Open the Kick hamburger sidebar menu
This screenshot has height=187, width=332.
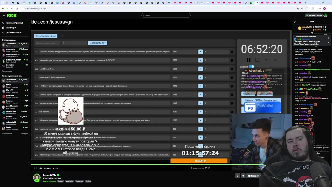point(4,15)
